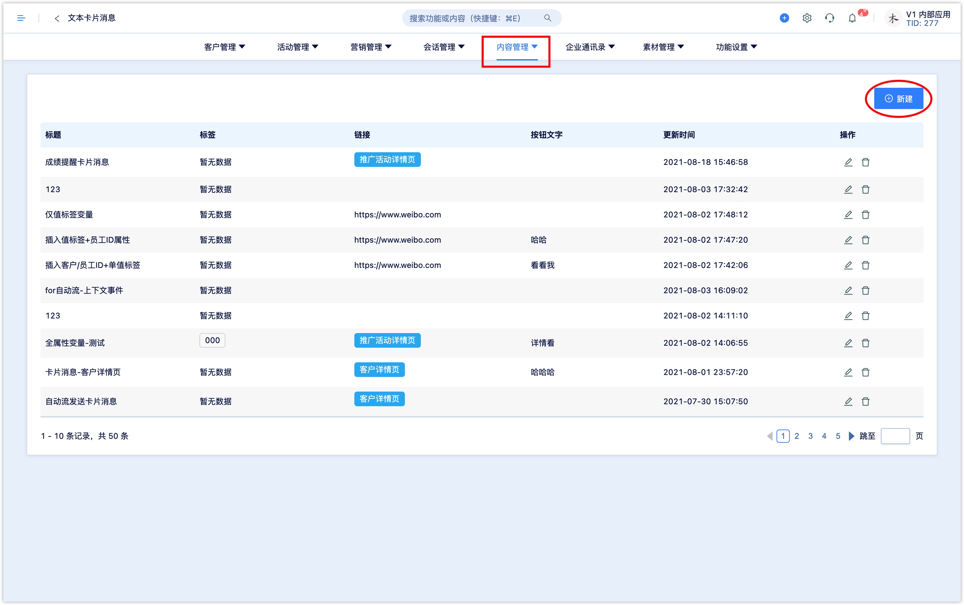Click the 标题 column header
Viewport: 964px width, 605px height.
(x=53, y=135)
